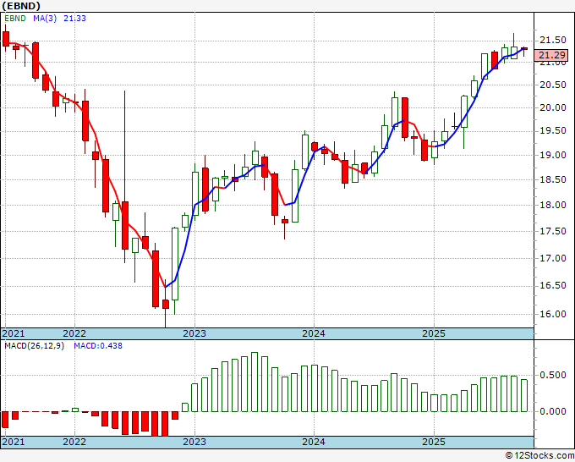Screen dimensions: 575x462
Task: Click 2024 on the MACD panel time axis
Action: 314,442
